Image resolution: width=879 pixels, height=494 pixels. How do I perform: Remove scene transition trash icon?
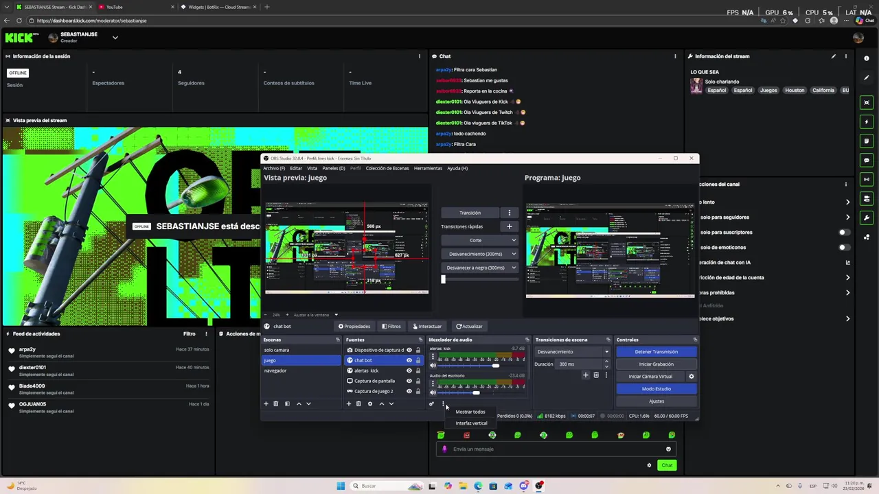pos(596,375)
